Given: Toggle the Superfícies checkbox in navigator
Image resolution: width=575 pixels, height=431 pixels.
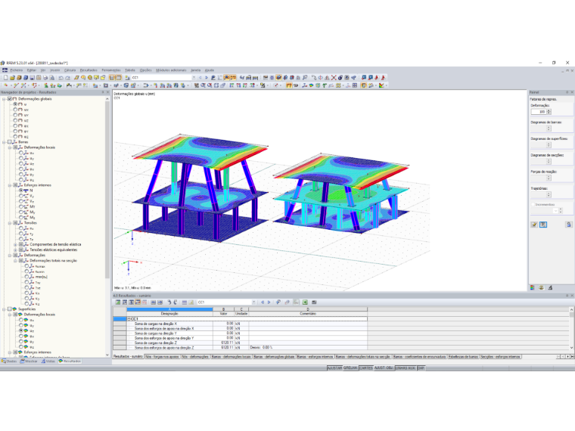Looking at the screenshot, I should pos(10,309).
